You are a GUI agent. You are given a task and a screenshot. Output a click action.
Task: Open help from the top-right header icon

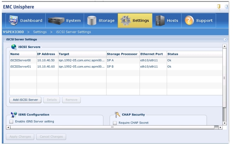pyautogui.click(x=227, y=7)
